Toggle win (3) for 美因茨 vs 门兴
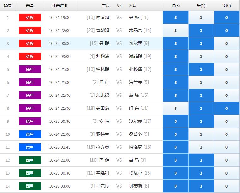 tap(176, 108)
